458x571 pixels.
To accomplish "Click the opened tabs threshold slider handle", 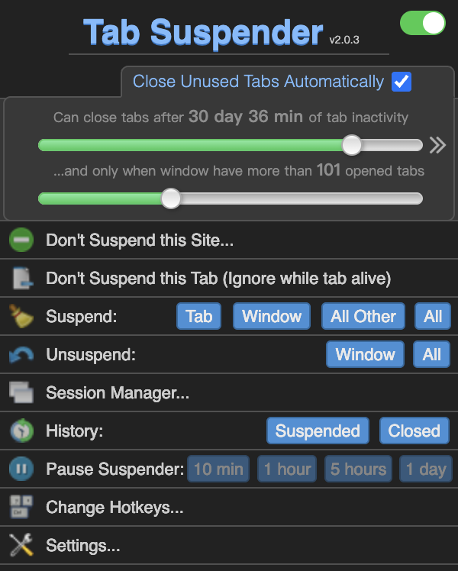I will point(171,198).
